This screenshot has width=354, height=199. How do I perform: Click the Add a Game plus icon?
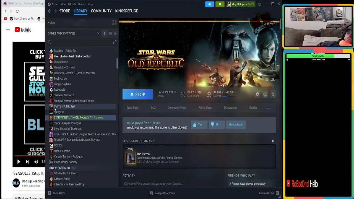(50, 193)
